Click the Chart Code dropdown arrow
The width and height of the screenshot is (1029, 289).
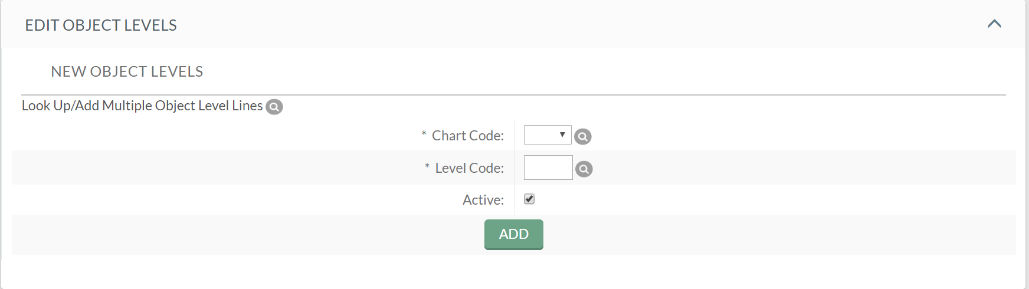pos(562,135)
